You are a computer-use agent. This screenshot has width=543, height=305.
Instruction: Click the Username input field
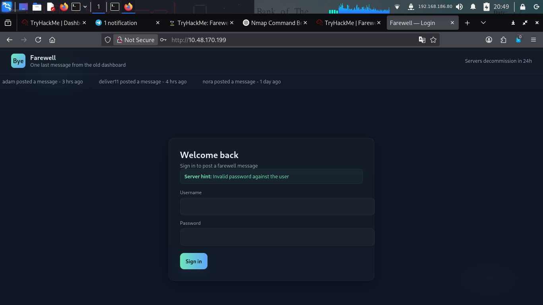click(x=277, y=207)
